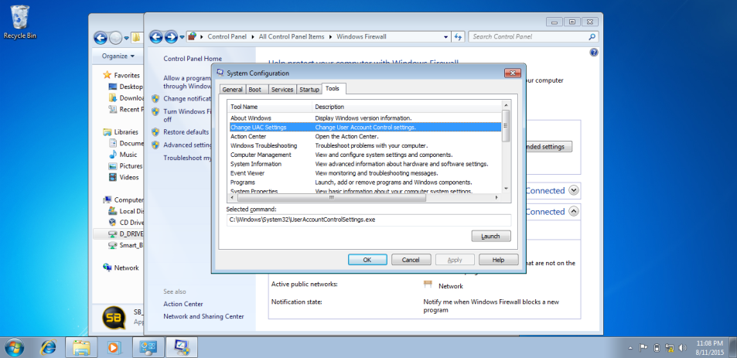The image size is (737, 358).
Task: Collapse the lower Connected network section
Action: (573, 211)
